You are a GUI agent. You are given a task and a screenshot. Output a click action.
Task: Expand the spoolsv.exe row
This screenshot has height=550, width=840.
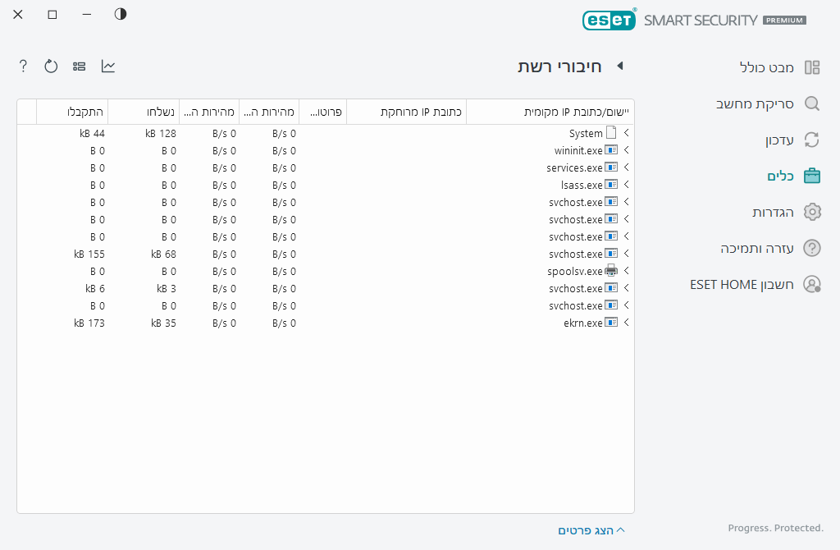[x=627, y=271]
